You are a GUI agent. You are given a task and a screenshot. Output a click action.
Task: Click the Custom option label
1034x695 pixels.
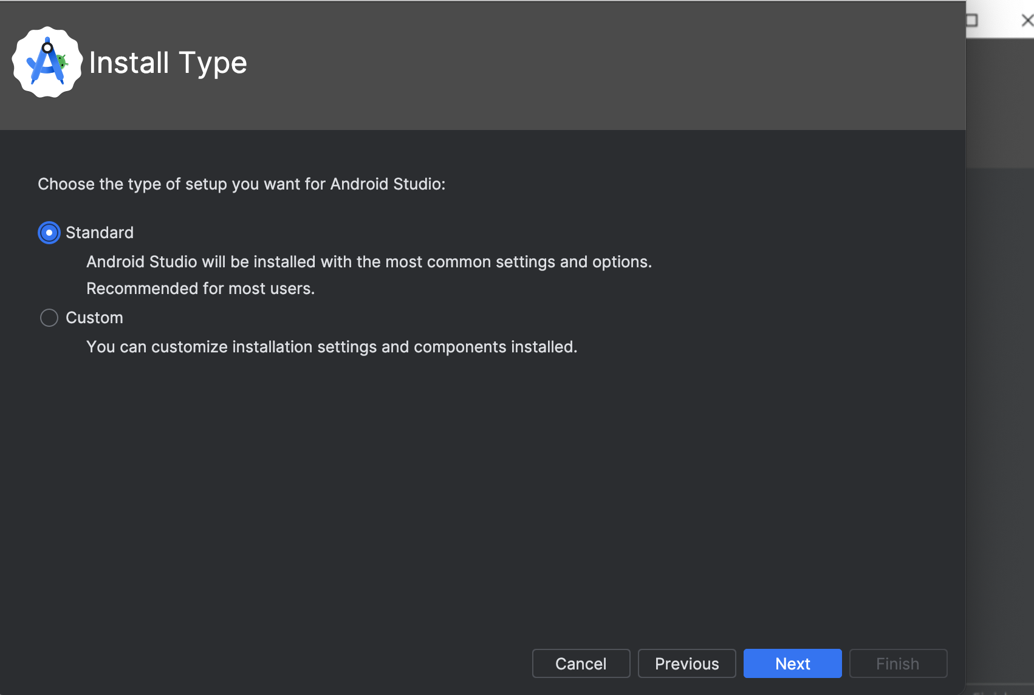(94, 318)
